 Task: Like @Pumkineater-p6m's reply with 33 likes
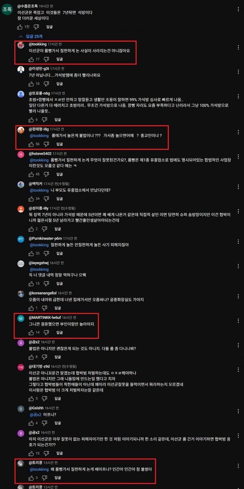click(x=32, y=253)
